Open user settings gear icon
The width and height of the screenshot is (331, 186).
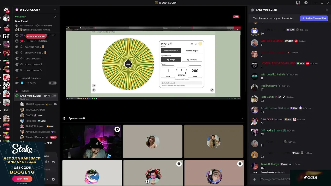53,179
